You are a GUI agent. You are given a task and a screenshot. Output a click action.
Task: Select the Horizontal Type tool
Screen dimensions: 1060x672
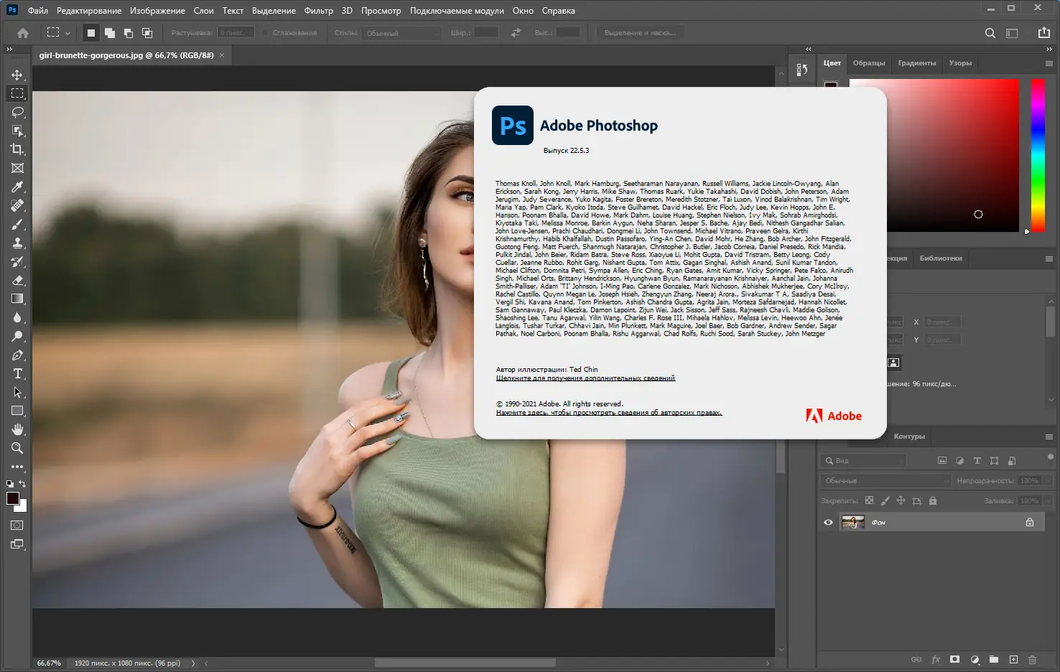(x=17, y=373)
